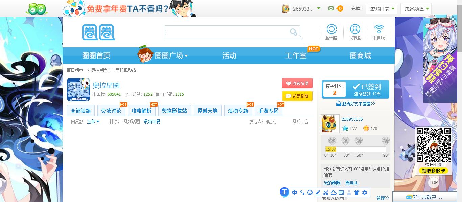Open the 回复数 全部 filter dropdown

93,121
